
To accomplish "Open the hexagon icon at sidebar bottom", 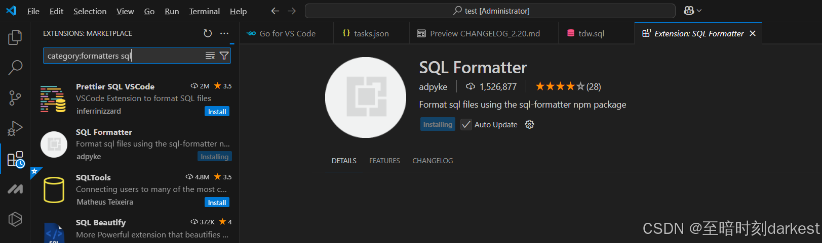I will click(x=15, y=219).
